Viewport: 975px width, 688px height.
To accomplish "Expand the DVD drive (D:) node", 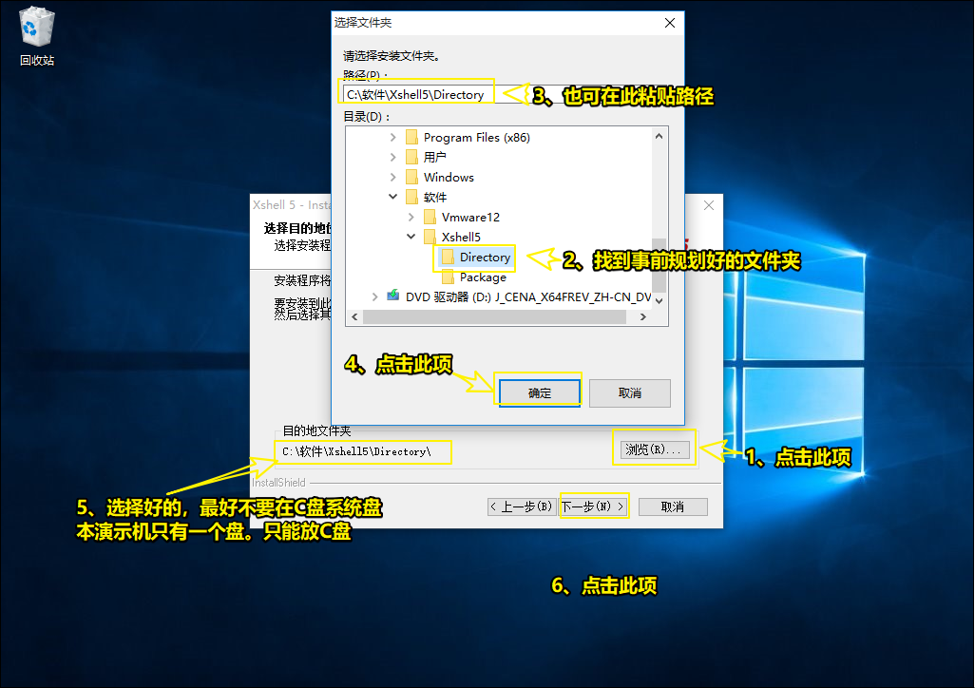I will [375, 296].
